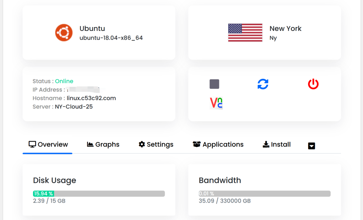Click the blue restart arrows icon
363x220 pixels.
tap(263, 84)
